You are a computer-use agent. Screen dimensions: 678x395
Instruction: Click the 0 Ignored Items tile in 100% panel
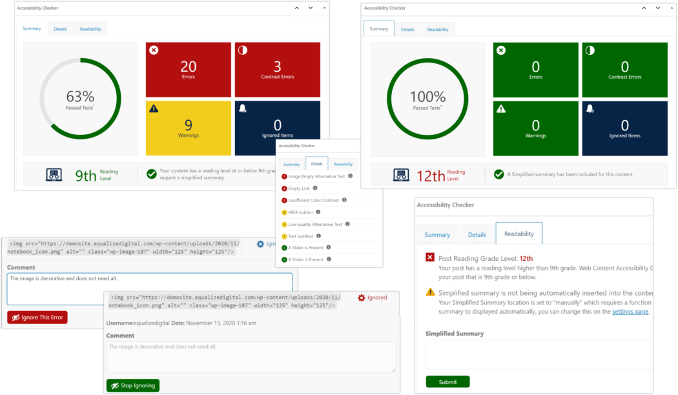(x=625, y=128)
